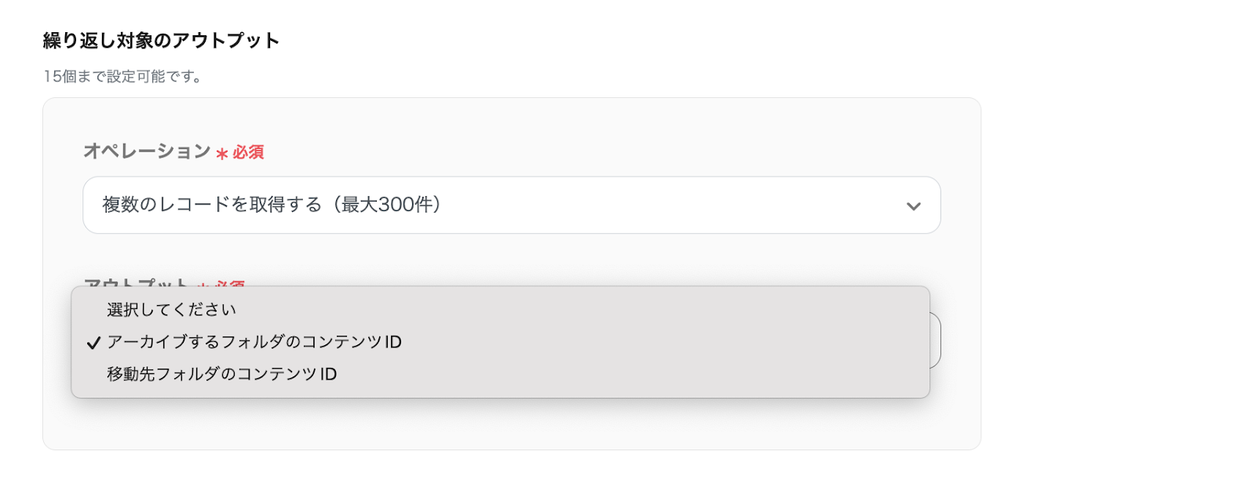The image size is (1256, 484).
Task: Choose アーカイブするフォルダのコンテンツID option
Action: [x=254, y=342]
